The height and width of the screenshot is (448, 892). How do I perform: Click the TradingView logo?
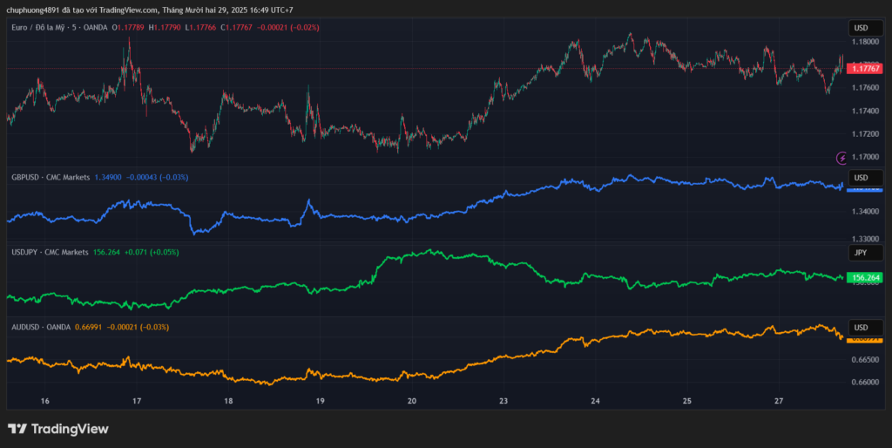[x=58, y=429]
